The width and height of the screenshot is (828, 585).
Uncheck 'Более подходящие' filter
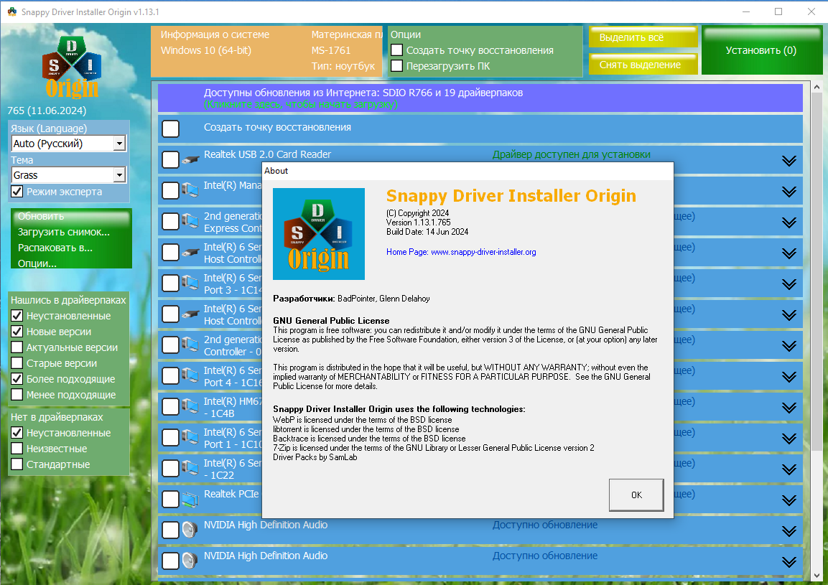[x=17, y=379]
